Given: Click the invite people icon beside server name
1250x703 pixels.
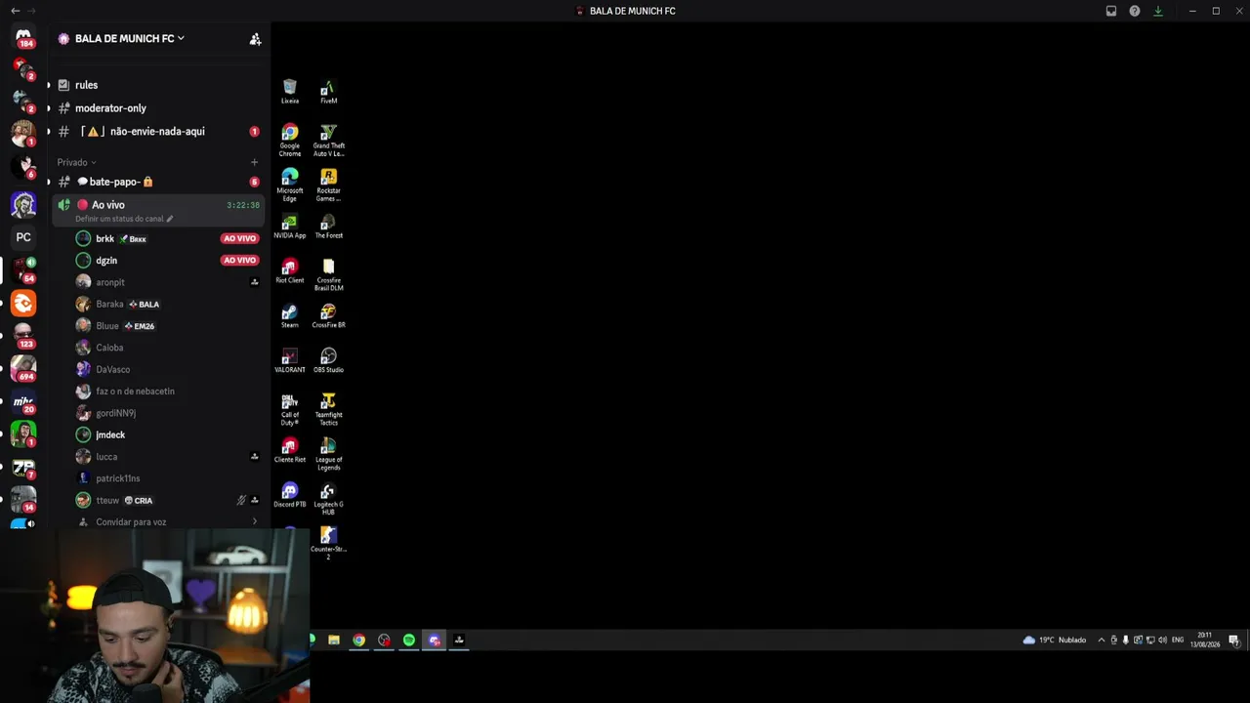Looking at the screenshot, I should [255, 39].
